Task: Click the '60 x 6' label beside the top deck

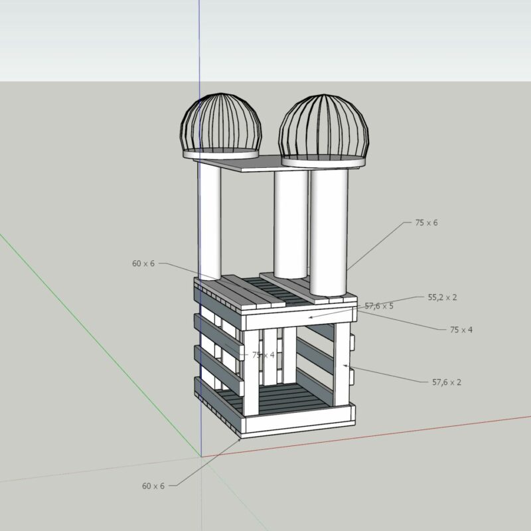Action: pos(143,264)
